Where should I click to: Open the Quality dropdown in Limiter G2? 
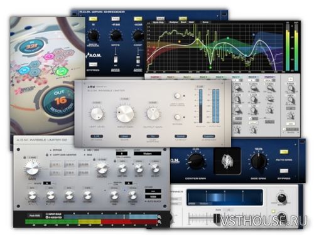click(x=122, y=154)
